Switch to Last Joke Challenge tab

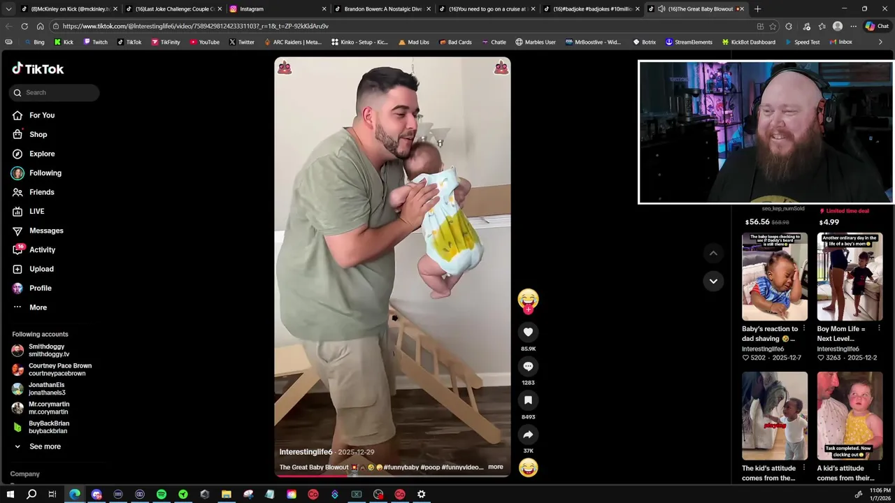pyautogui.click(x=173, y=9)
